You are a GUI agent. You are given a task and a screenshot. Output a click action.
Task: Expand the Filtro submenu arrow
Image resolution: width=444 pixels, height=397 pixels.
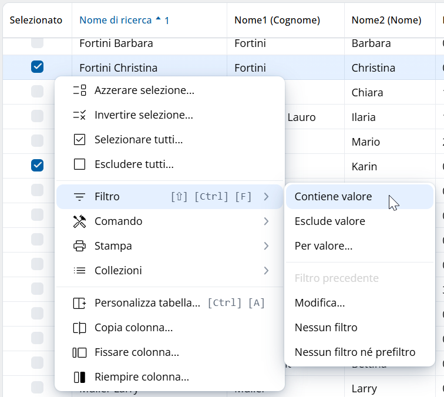click(266, 197)
